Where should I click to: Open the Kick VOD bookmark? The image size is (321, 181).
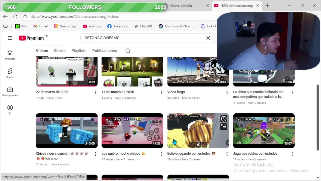209,26
